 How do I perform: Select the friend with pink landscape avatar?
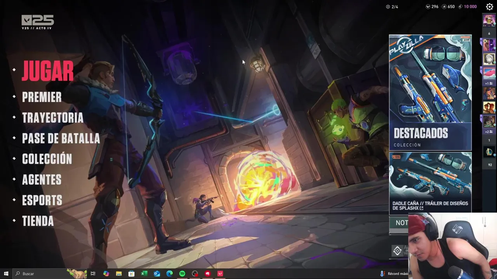[x=489, y=73]
